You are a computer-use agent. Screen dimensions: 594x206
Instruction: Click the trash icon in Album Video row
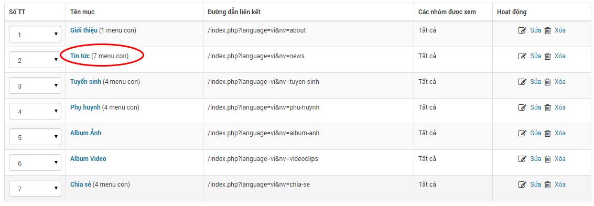click(547, 159)
